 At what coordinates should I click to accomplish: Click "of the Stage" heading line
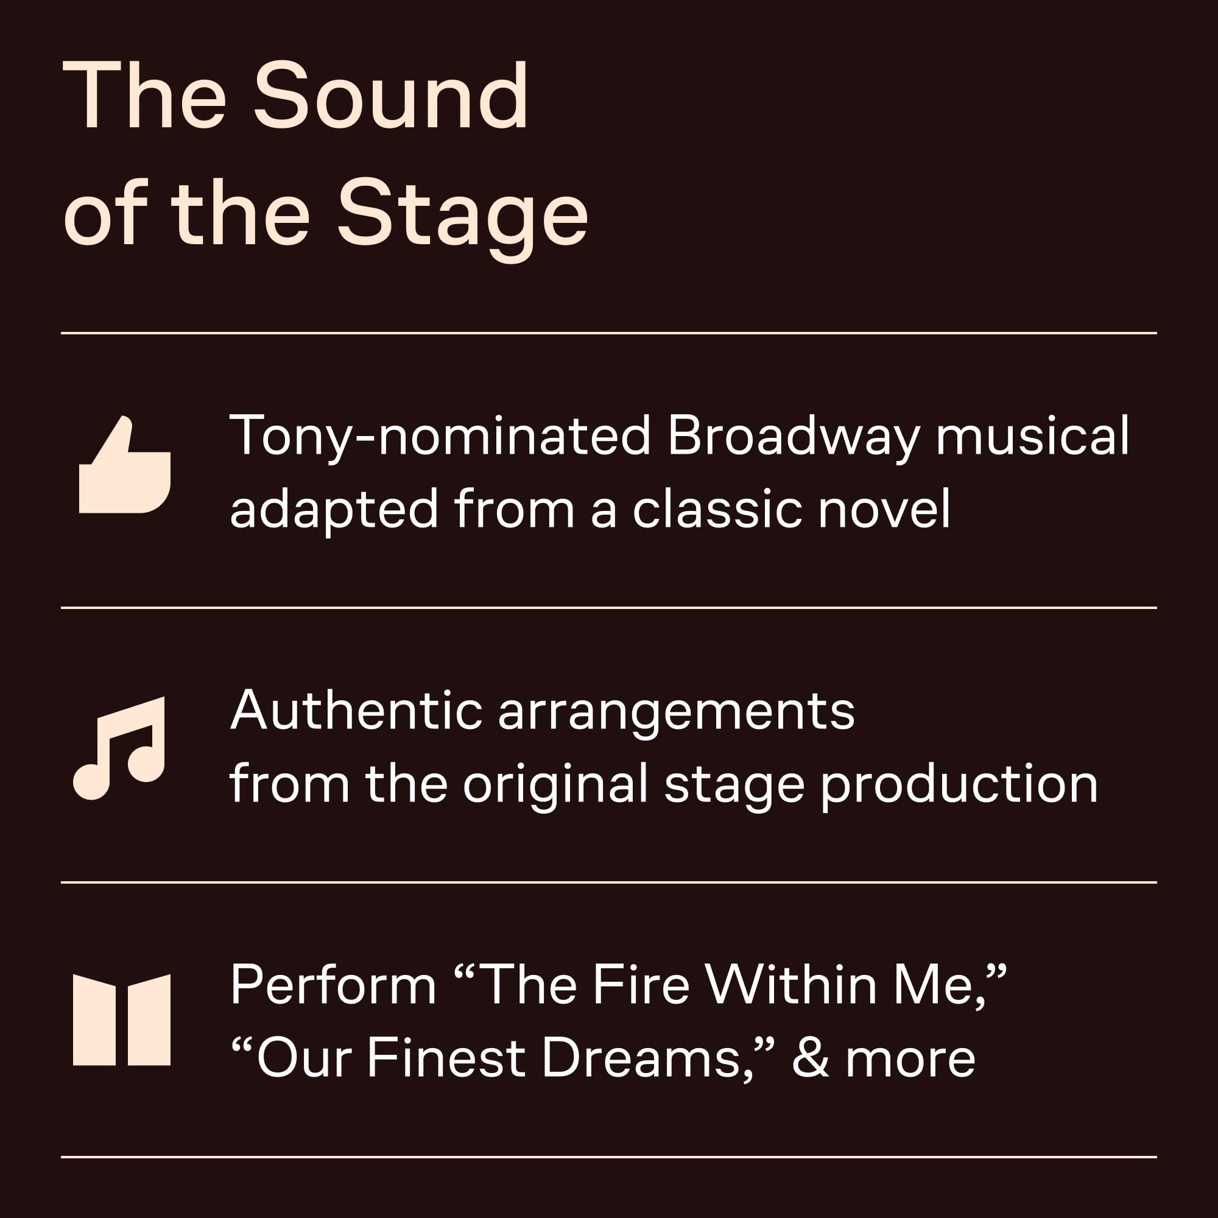pyautogui.click(x=325, y=213)
